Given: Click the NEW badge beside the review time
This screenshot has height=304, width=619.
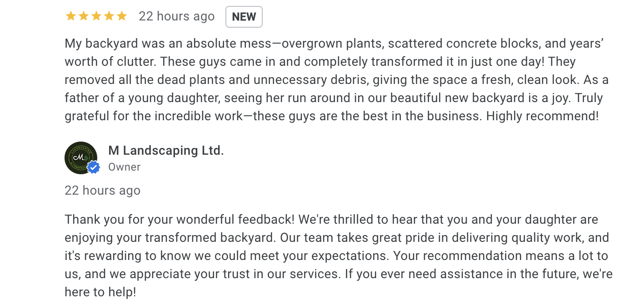Looking at the screenshot, I should click(x=244, y=17).
